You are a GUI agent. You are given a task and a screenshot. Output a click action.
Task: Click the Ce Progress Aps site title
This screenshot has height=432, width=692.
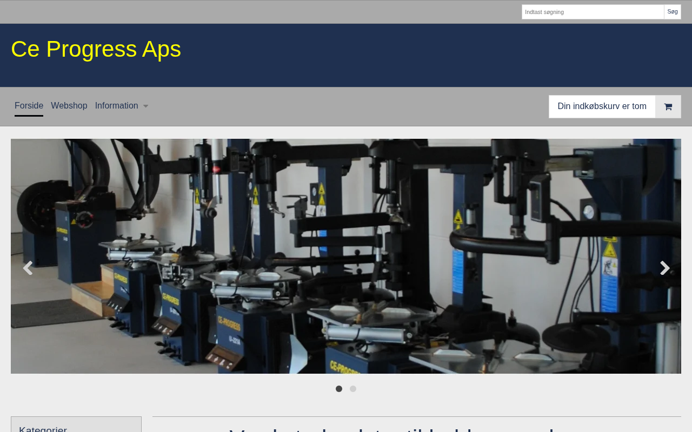tap(96, 49)
